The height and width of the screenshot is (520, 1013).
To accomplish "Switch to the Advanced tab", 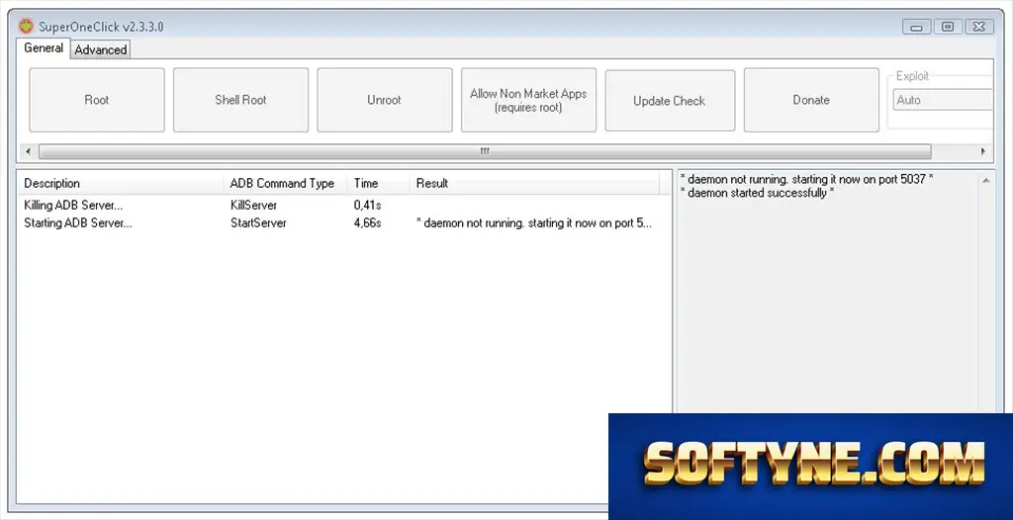I will pyautogui.click(x=101, y=49).
